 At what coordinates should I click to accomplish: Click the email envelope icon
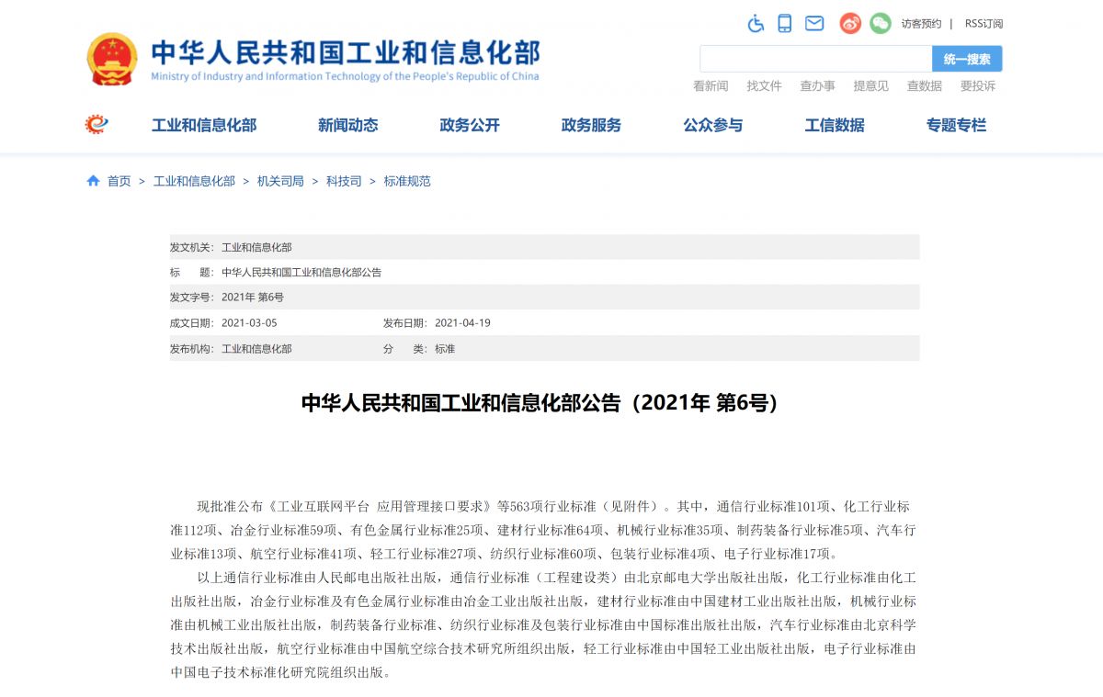(x=814, y=24)
